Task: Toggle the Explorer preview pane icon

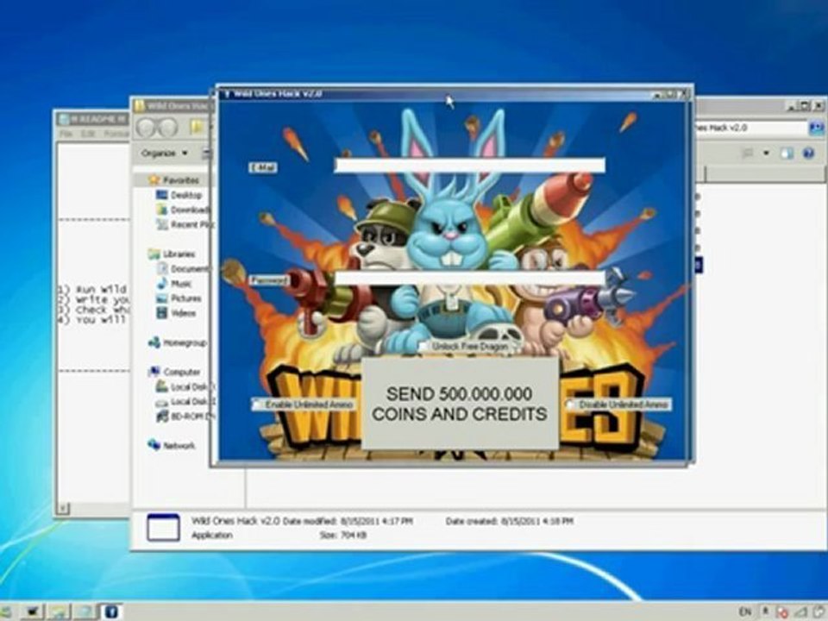Action: coord(787,154)
